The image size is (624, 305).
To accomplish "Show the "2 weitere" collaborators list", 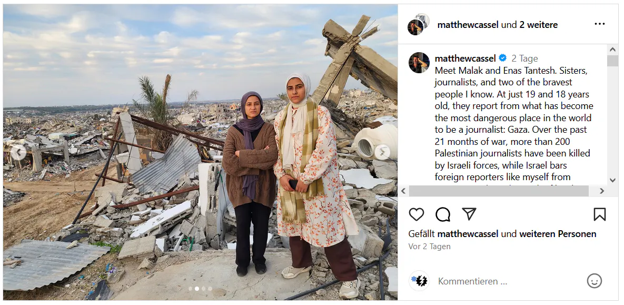I will [x=539, y=25].
